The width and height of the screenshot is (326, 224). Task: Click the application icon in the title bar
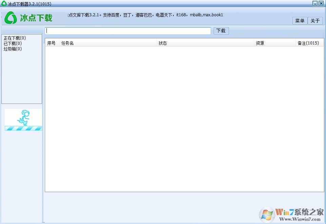coord(3,4)
